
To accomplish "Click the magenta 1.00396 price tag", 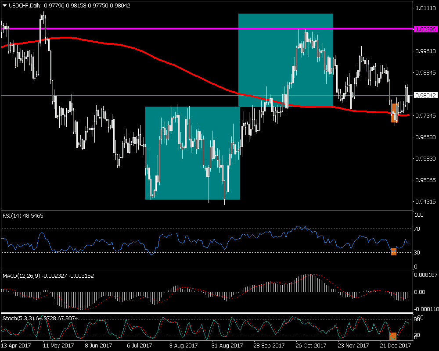I will [x=425, y=29].
